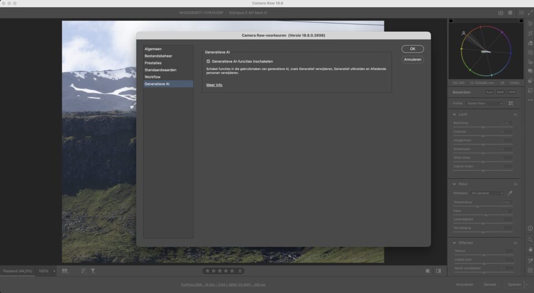Toggle full screen mode icon at top right
The height and width of the screenshot is (293, 534).
[530, 13]
